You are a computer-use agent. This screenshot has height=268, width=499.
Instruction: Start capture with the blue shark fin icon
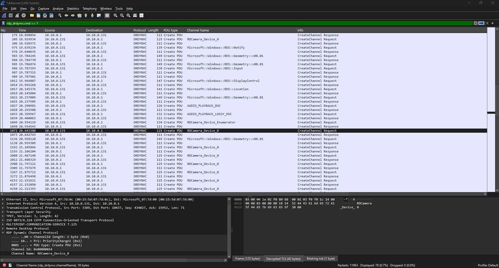pyautogui.click(x=4, y=15)
